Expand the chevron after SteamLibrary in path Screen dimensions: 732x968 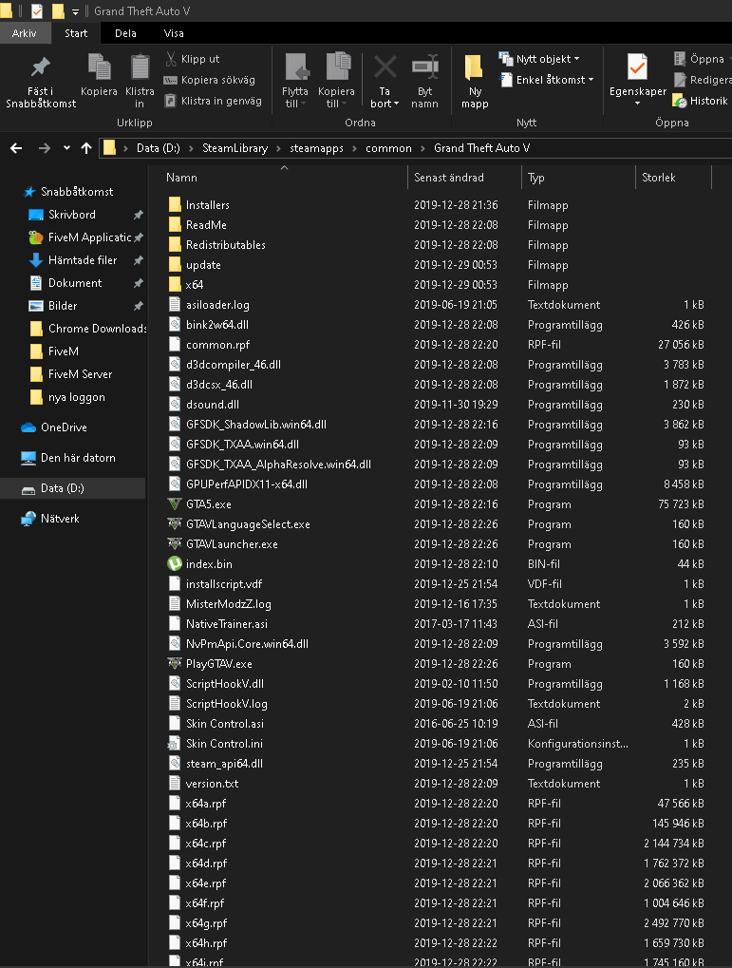click(x=278, y=148)
